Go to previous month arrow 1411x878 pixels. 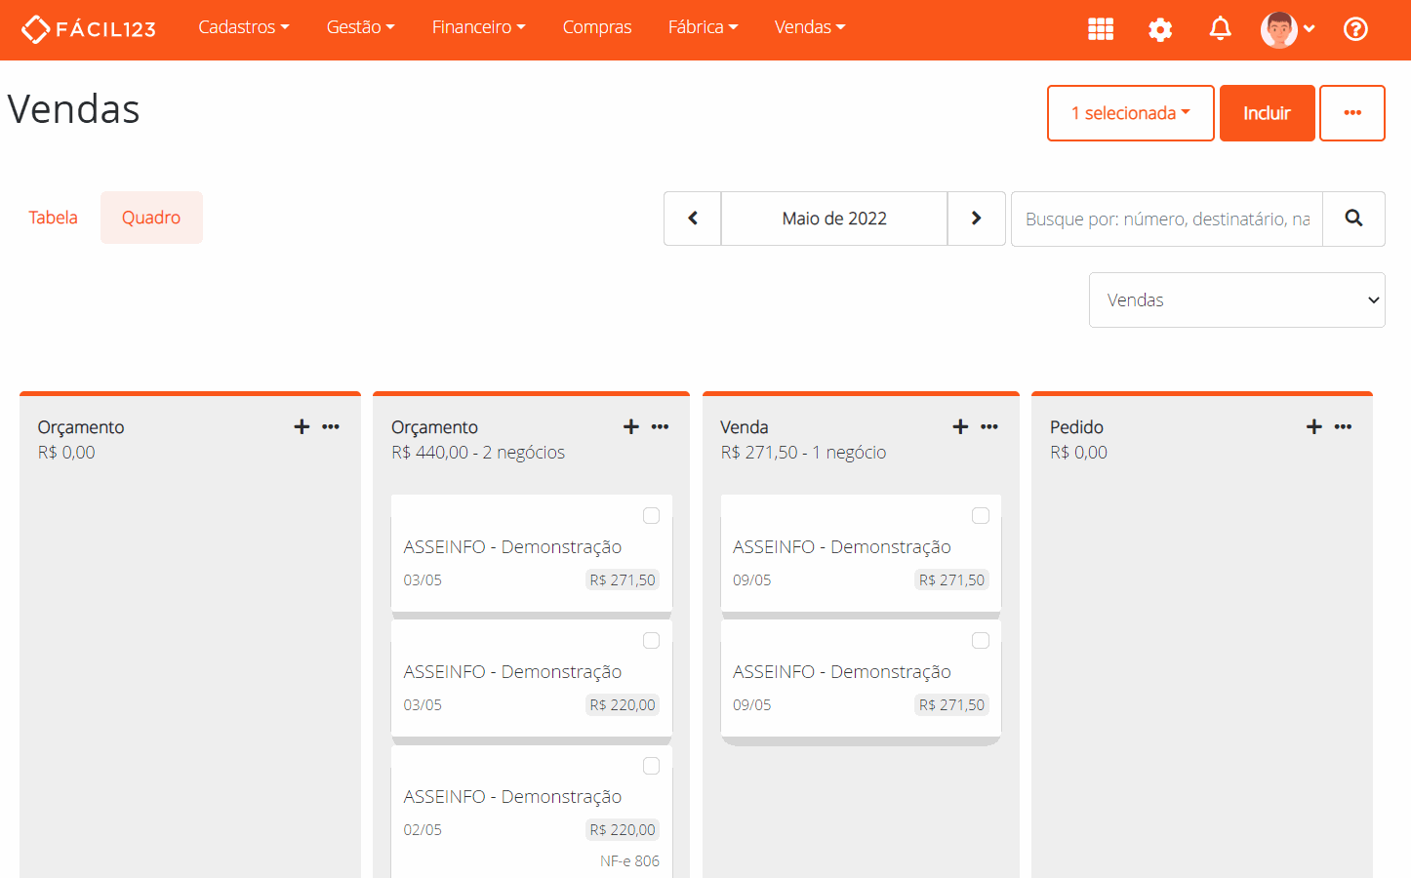pyautogui.click(x=693, y=219)
